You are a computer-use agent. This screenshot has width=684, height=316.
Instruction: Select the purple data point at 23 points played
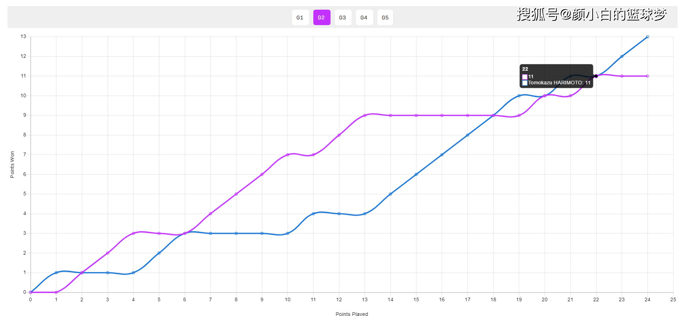tap(622, 76)
